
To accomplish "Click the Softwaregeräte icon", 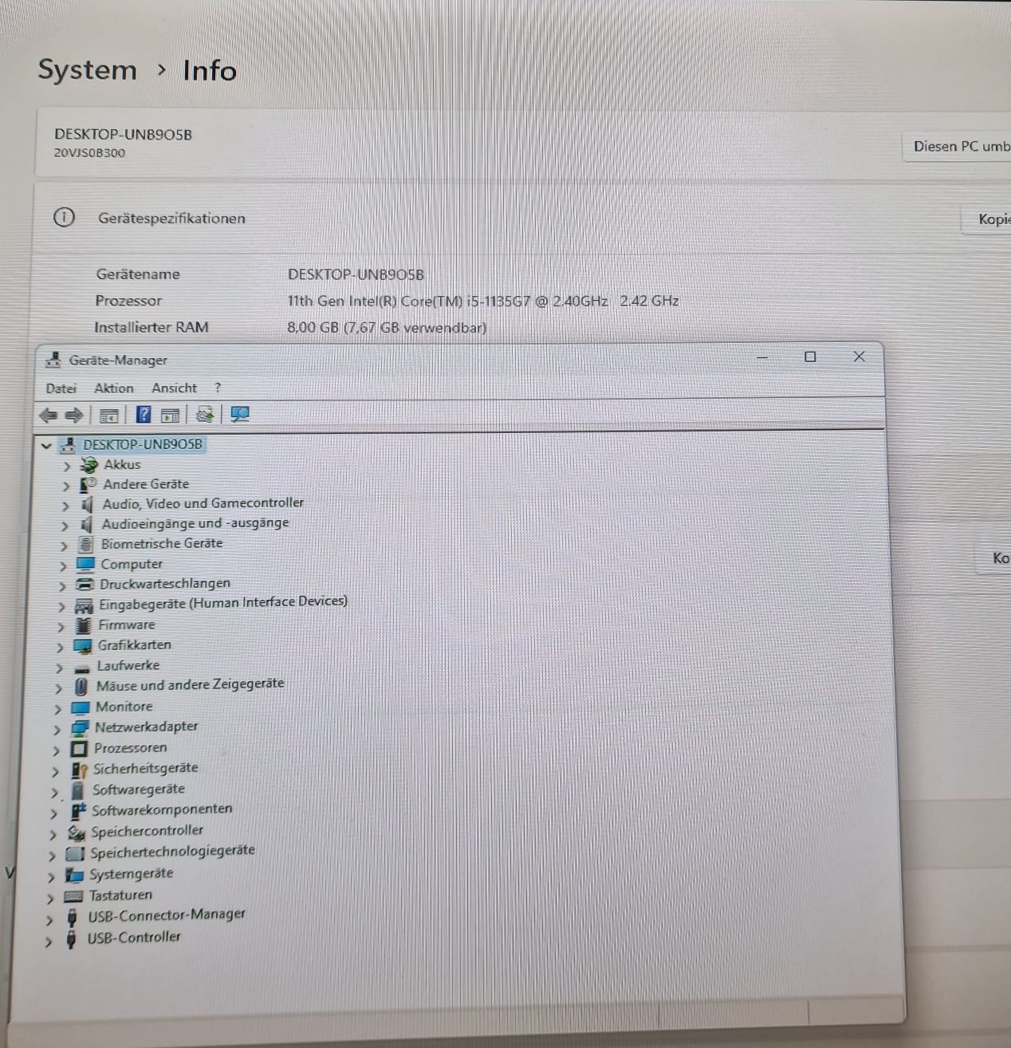I will coord(77,790).
